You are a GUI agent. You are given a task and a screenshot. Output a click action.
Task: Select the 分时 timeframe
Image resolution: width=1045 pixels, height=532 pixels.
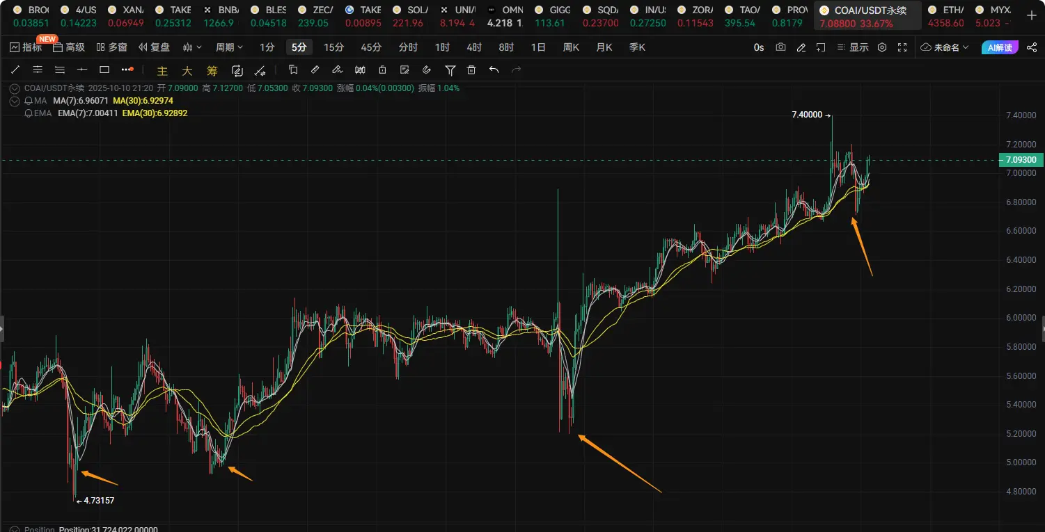(x=408, y=47)
